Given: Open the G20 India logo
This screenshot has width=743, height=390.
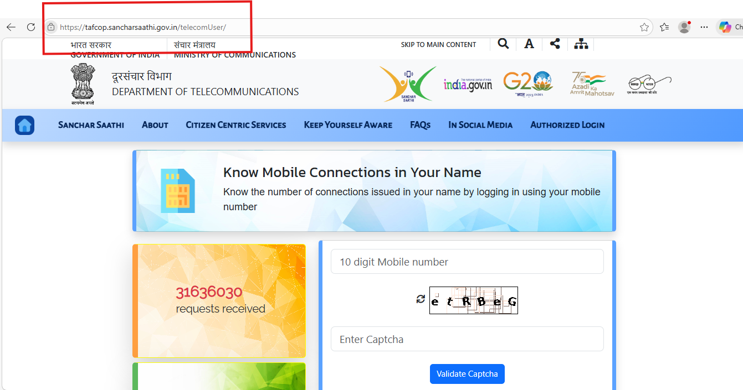Looking at the screenshot, I should click(x=527, y=82).
